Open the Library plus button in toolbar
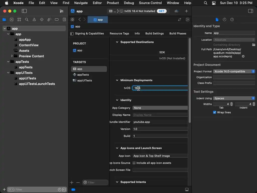 186,11
